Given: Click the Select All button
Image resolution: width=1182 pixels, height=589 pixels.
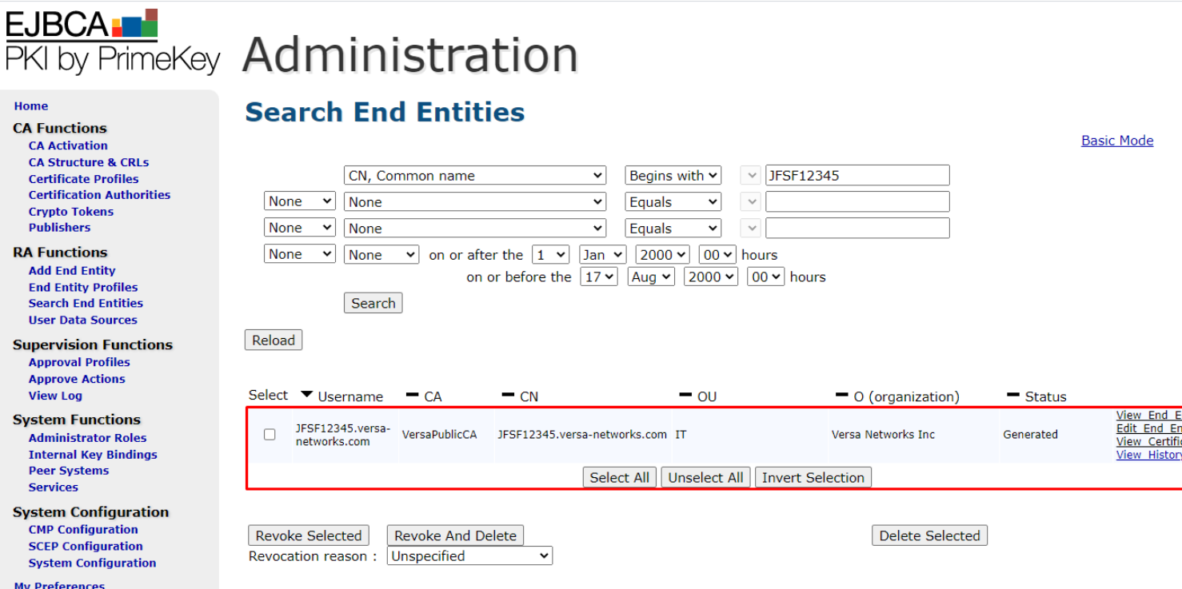Looking at the screenshot, I should tap(620, 478).
